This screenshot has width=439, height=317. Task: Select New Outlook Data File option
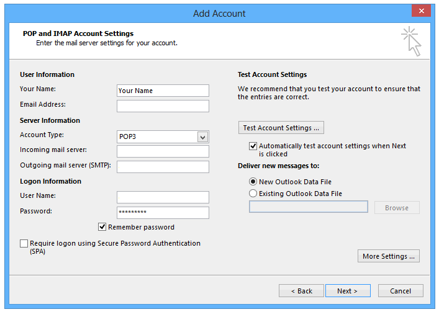tap(253, 182)
